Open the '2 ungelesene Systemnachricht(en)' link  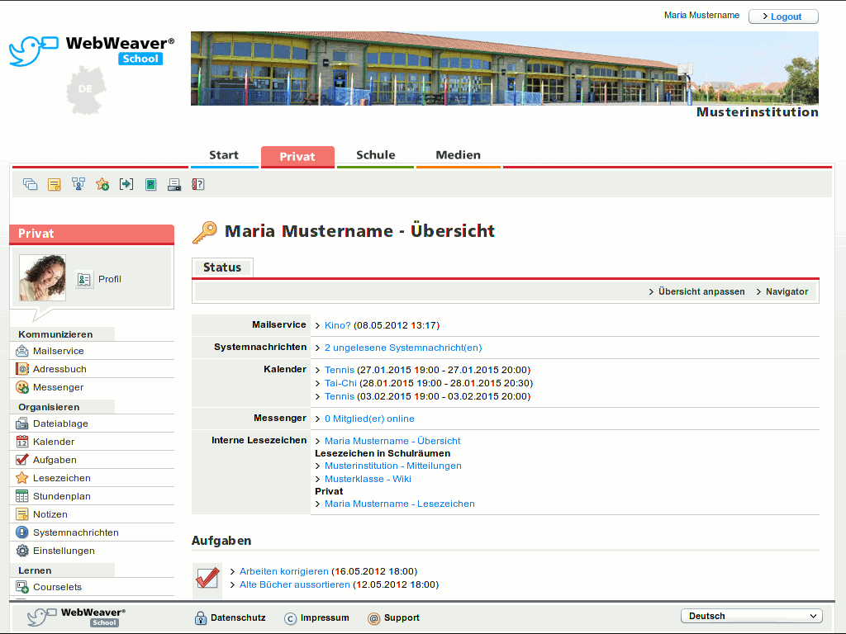point(402,348)
